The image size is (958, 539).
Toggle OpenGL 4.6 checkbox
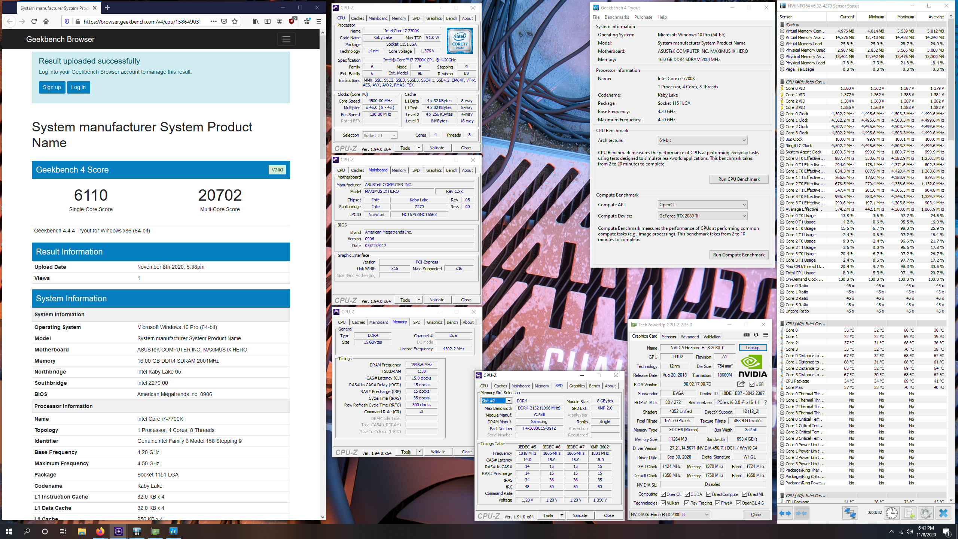coord(739,503)
